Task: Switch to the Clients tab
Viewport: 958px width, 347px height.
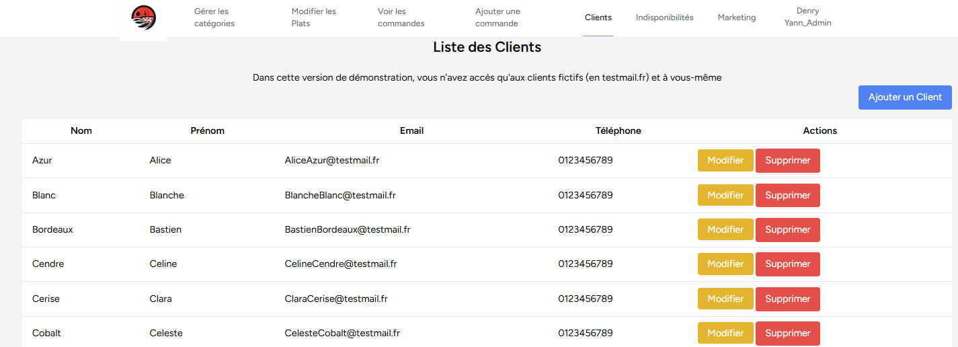Action: [x=598, y=17]
